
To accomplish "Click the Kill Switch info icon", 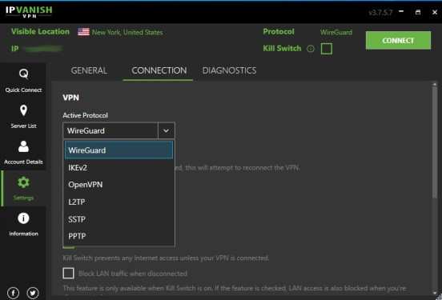I will [x=311, y=49].
